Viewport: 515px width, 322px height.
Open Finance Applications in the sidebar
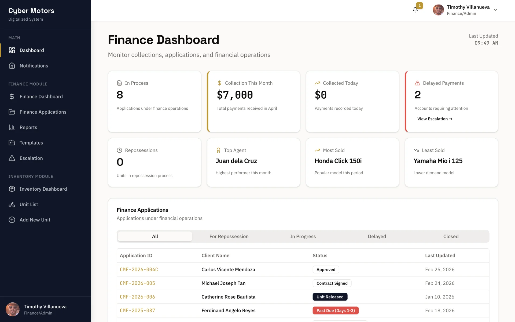[x=43, y=112]
